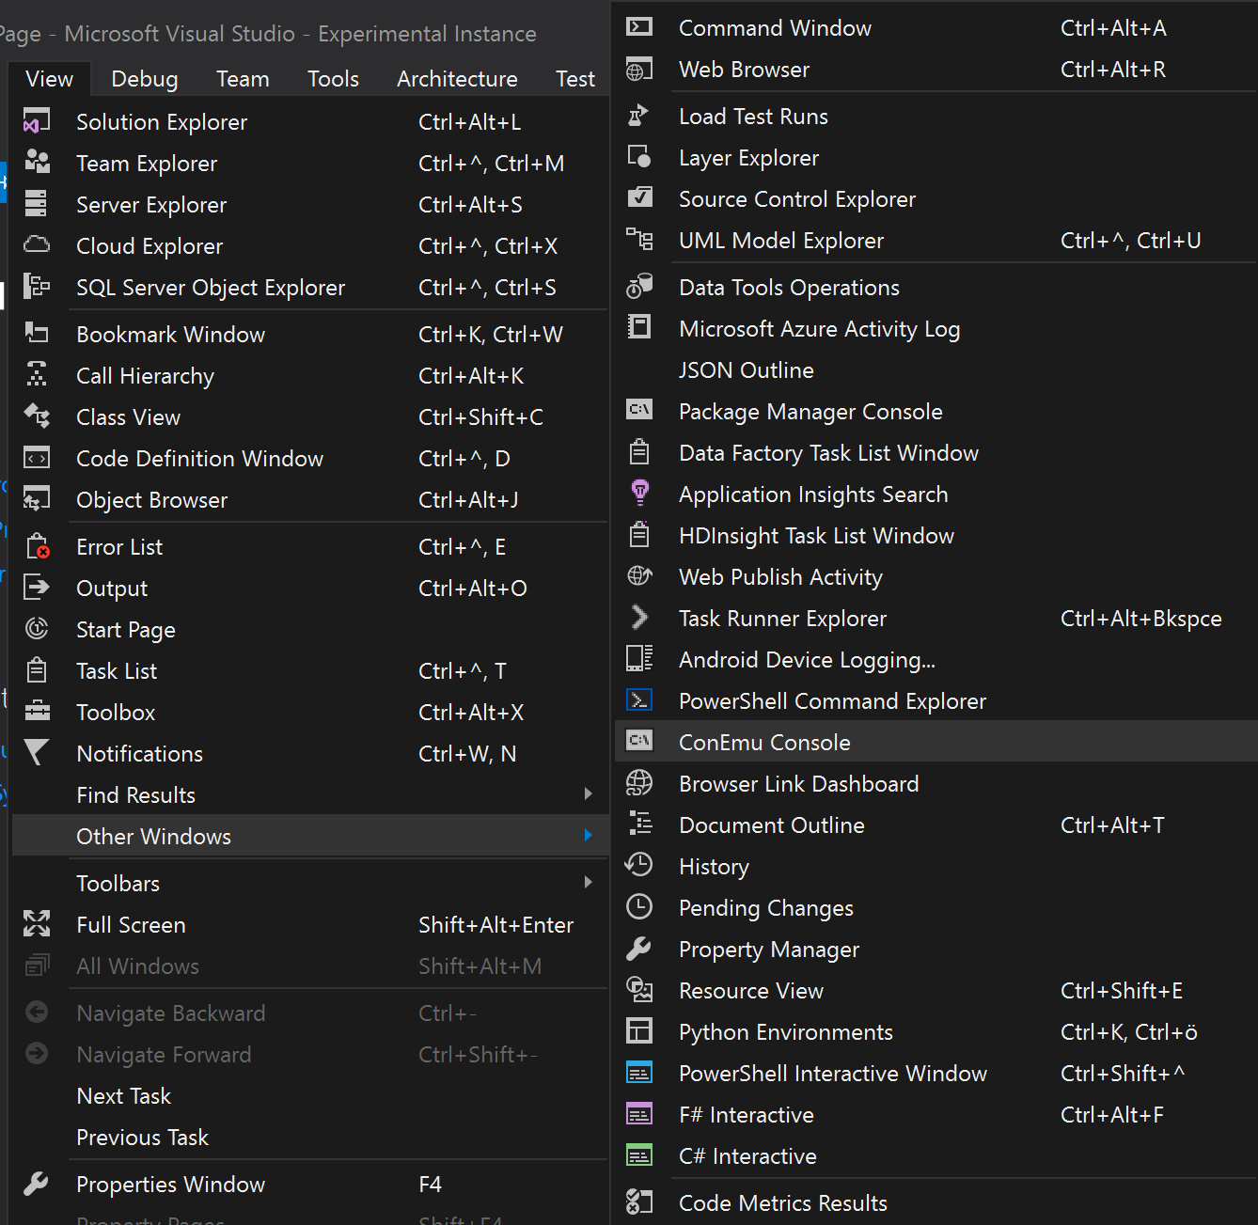
Task: Select Document Outline
Action: click(x=936, y=825)
